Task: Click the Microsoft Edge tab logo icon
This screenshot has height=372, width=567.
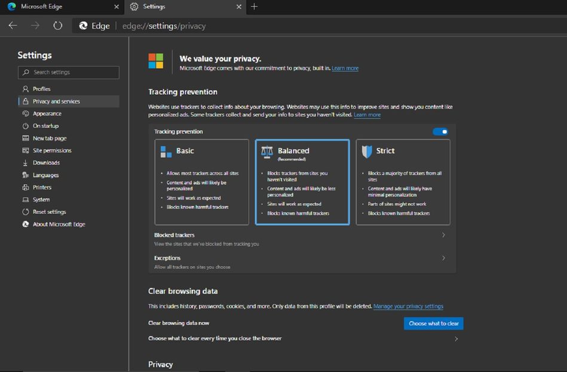Action: coord(11,7)
